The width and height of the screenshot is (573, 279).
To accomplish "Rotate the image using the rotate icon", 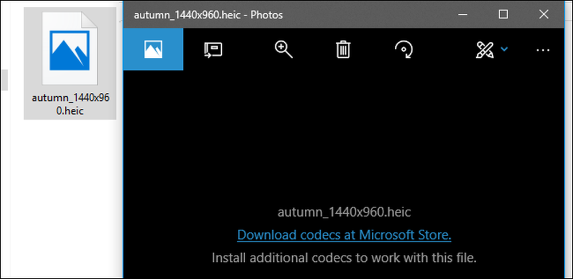I will pos(403,49).
